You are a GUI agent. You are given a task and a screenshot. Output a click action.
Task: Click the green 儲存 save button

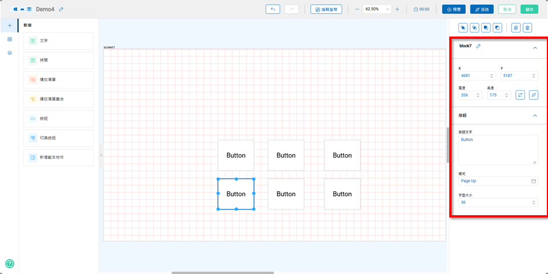(x=529, y=9)
